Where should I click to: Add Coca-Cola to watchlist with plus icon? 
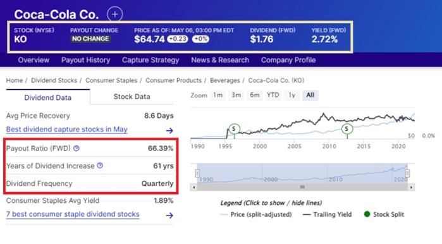pyautogui.click(x=114, y=14)
